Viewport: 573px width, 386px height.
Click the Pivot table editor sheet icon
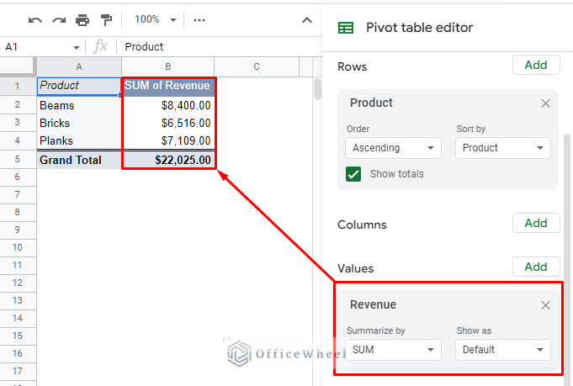click(x=346, y=28)
